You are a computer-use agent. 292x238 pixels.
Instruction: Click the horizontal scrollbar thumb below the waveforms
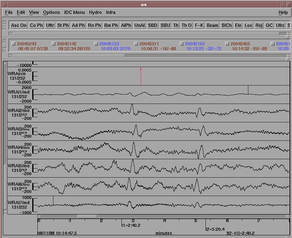point(87,216)
